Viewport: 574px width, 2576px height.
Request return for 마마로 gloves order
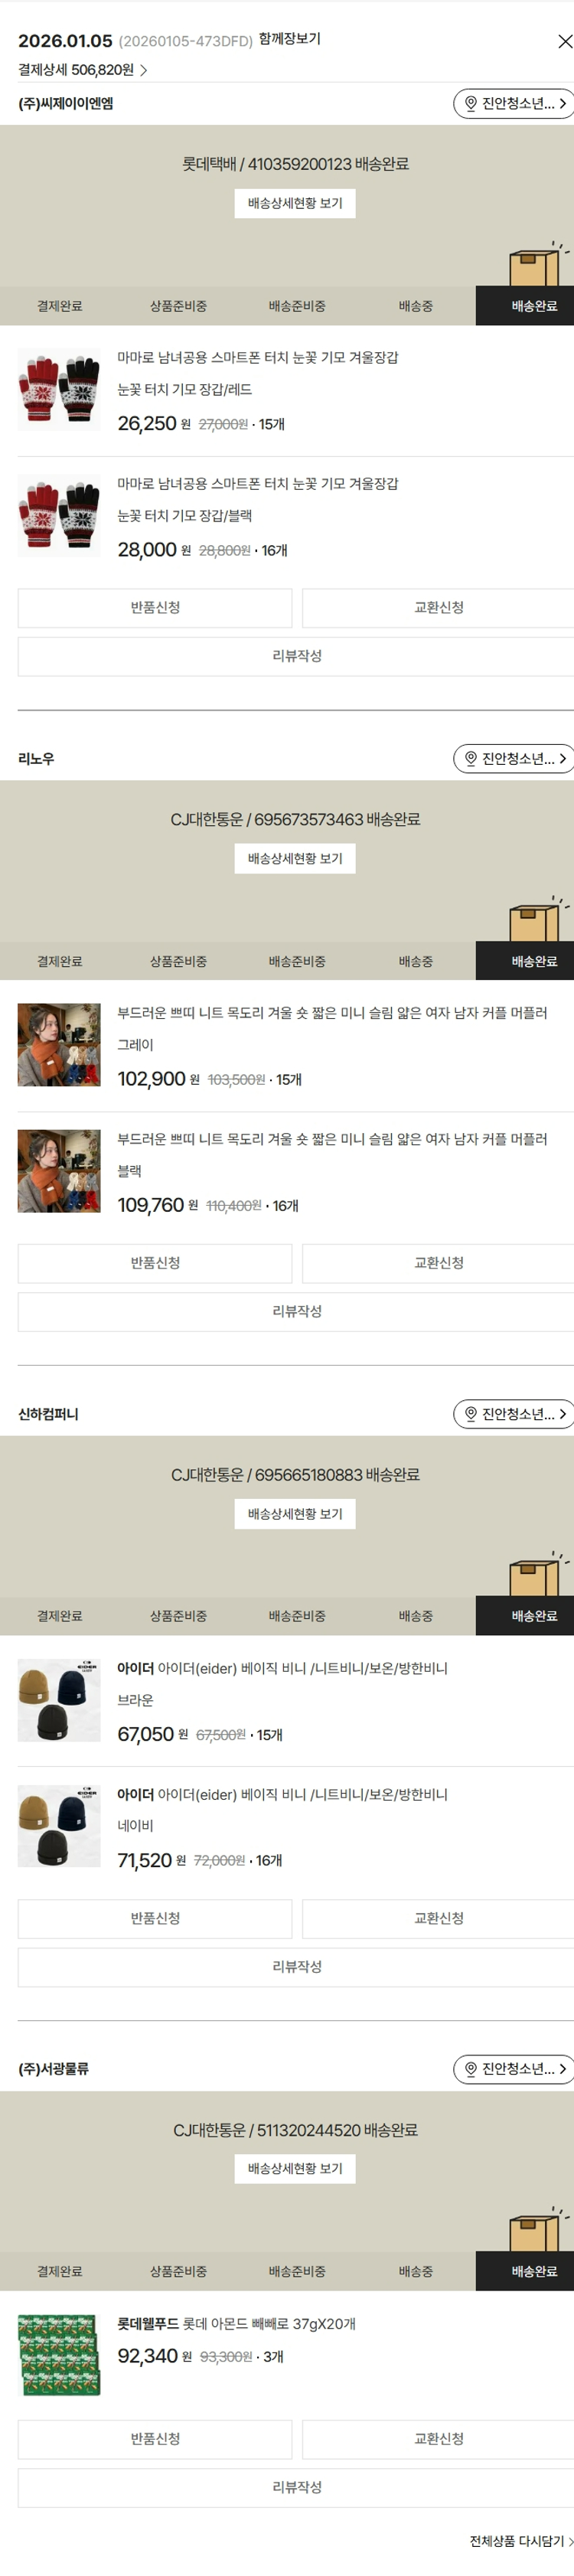coord(155,608)
